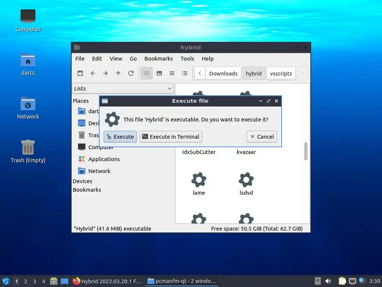This screenshot has height=287, width=382.
Task: Reload the current folder
Action: pos(131,73)
